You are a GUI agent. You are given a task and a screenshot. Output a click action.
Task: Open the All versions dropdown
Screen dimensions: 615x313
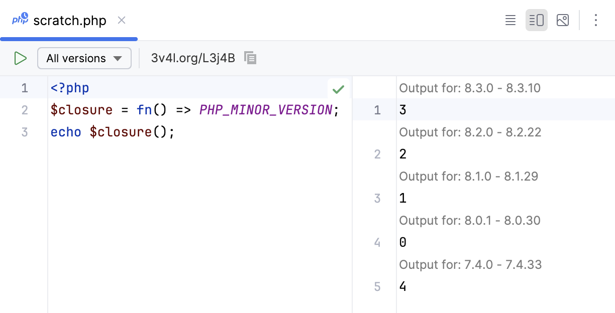84,58
